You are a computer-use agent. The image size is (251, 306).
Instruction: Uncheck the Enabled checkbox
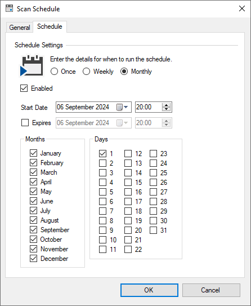[x=24, y=88]
